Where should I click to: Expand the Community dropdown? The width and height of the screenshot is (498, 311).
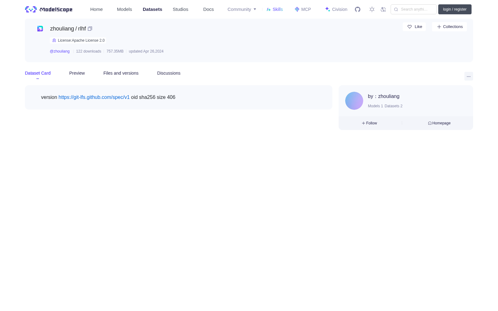pyautogui.click(x=242, y=9)
